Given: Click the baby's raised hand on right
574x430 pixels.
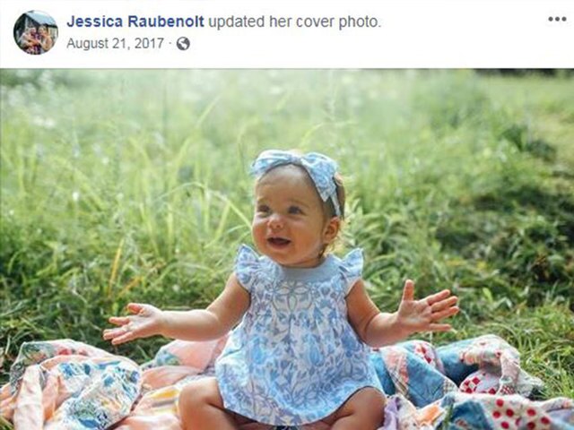Looking at the screenshot, I should pyautogui.click(x=428, y=308).
